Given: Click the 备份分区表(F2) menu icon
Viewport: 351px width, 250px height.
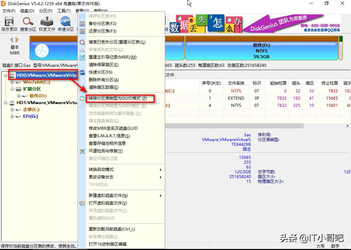Looking at the screenshot, I should click(x=83, y=23).
